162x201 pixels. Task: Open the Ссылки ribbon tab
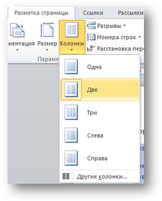tap(93, 13)
